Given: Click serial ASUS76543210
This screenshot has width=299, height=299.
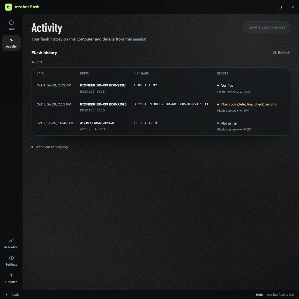Looking at the screenshot, I should (x=92, y=129).
